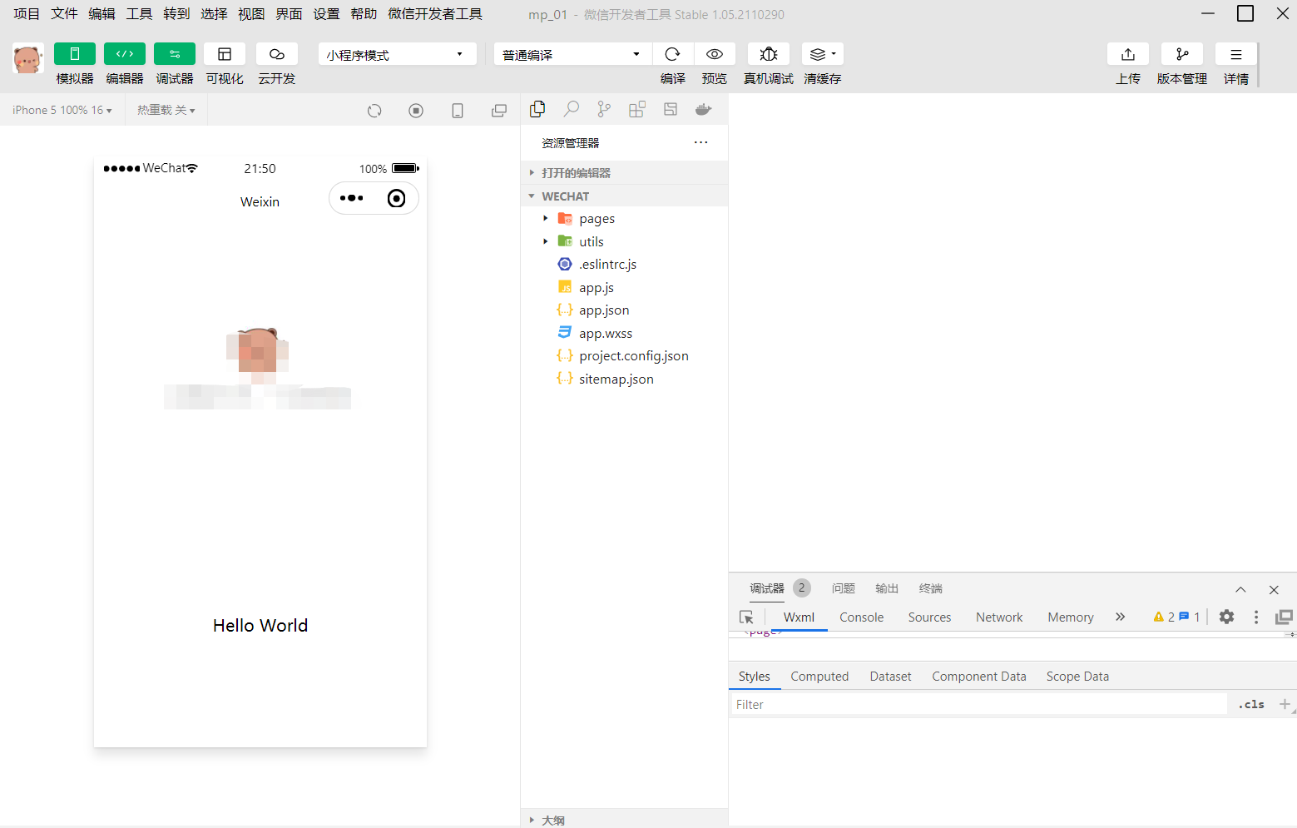Image resolution: width=1297 pixels, height=828 pixels.
Task: Open the explorer files icon
Action: coord(537,109)
